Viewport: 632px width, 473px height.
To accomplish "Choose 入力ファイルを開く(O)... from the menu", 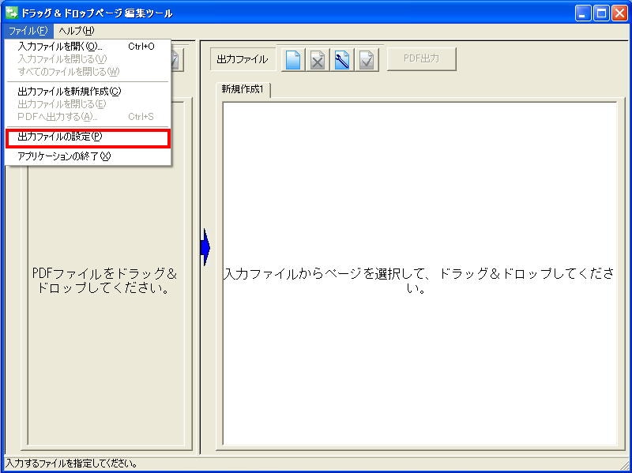I will [x=88, y=47].
